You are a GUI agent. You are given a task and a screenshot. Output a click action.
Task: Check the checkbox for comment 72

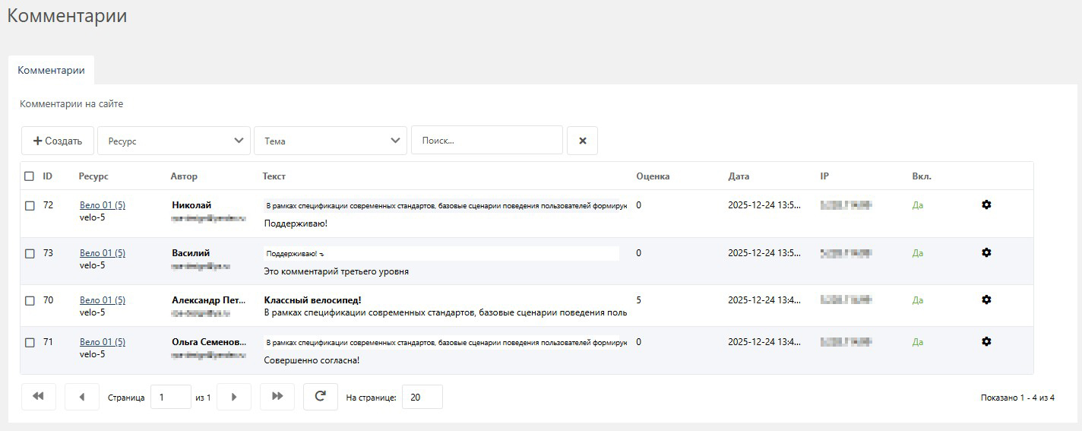pyautogui.click(x=30, y=205)
